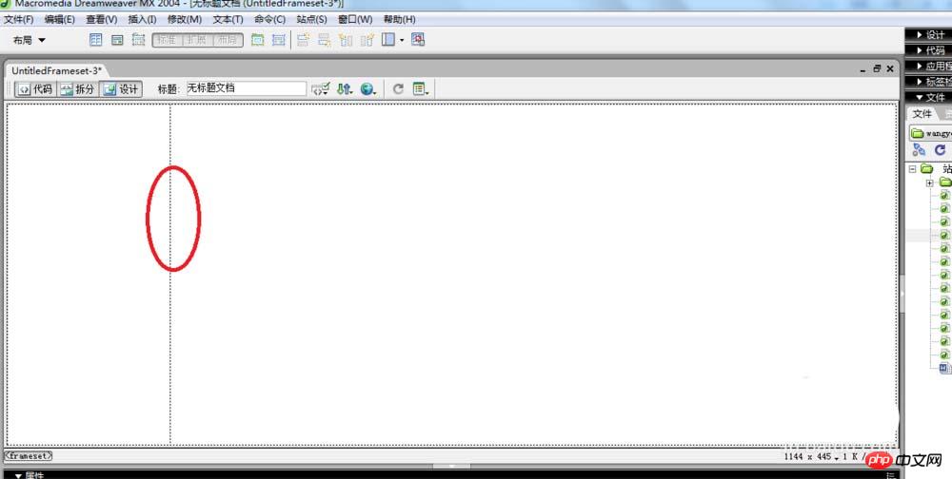Screen dimensions: 952x479
Task: Collapse the site root folder in tree
Action: tap(912, 169)
